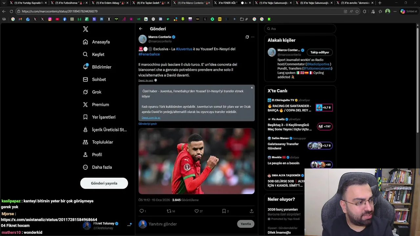Click Gönderi yayınla button

pos(104,183)
